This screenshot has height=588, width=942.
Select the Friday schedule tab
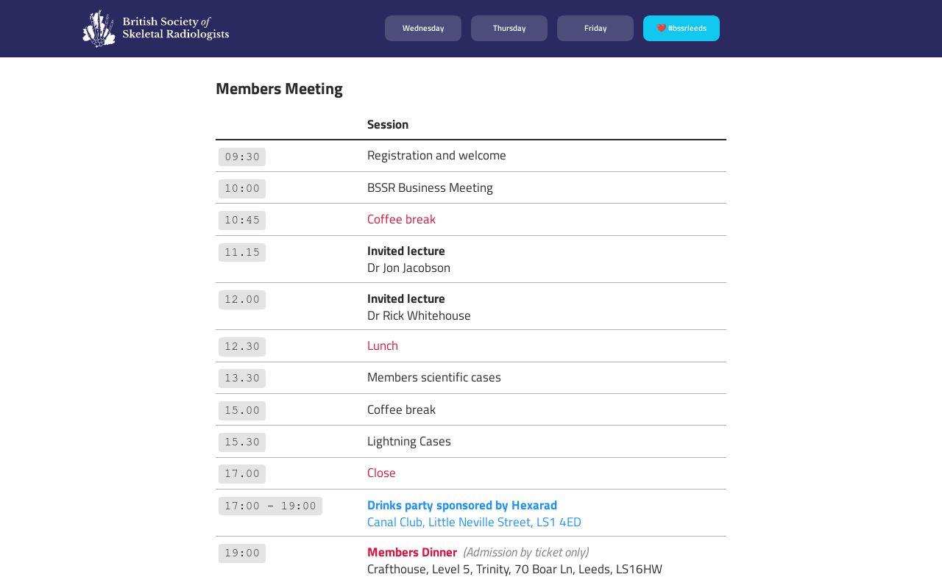click(x=595, y=29)
